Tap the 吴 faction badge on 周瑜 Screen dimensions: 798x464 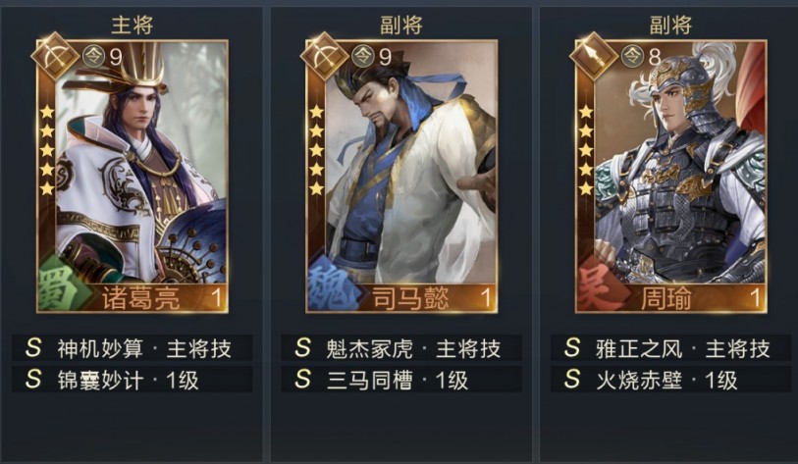599,284
